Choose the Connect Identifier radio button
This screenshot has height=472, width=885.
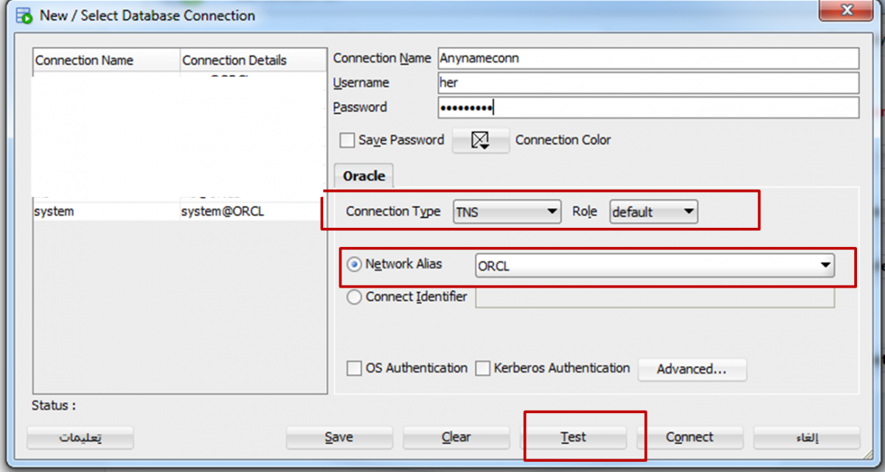tap(355, 296)
